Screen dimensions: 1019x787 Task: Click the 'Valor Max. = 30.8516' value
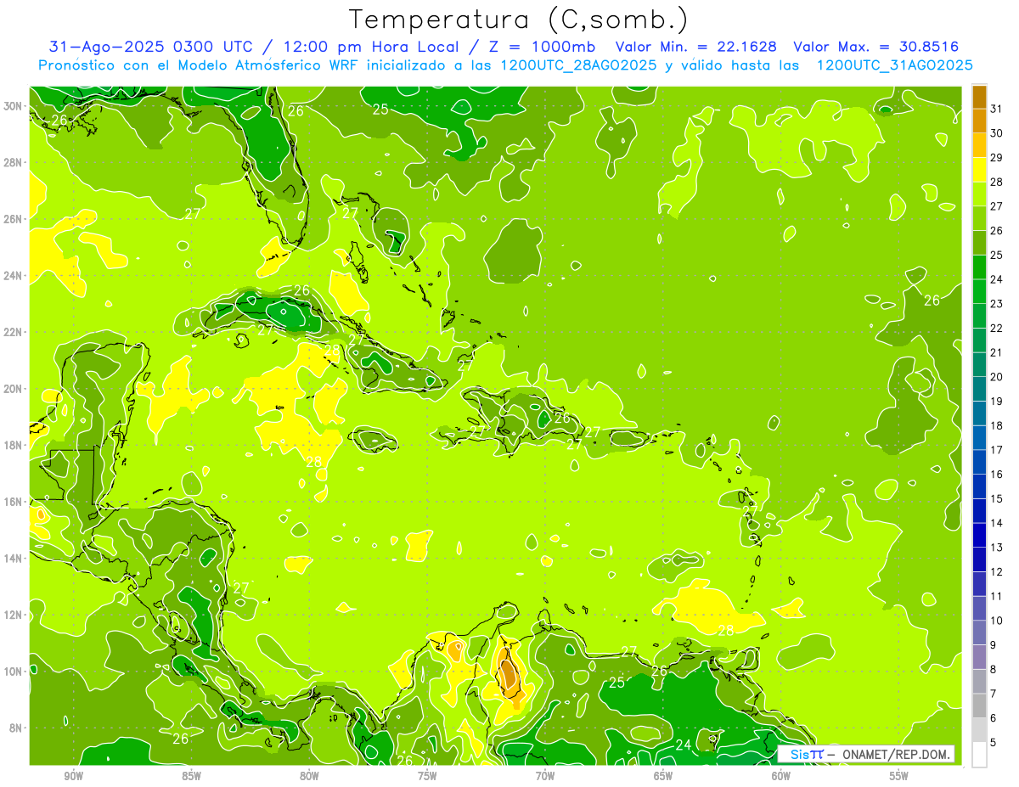[x=876, y=47]
